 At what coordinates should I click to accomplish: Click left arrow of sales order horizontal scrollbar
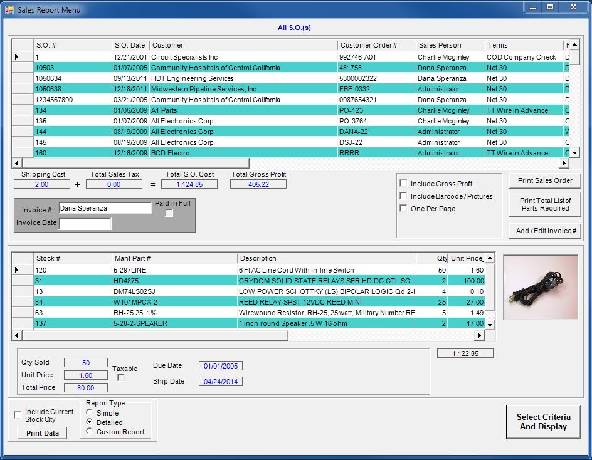[16, 163]
